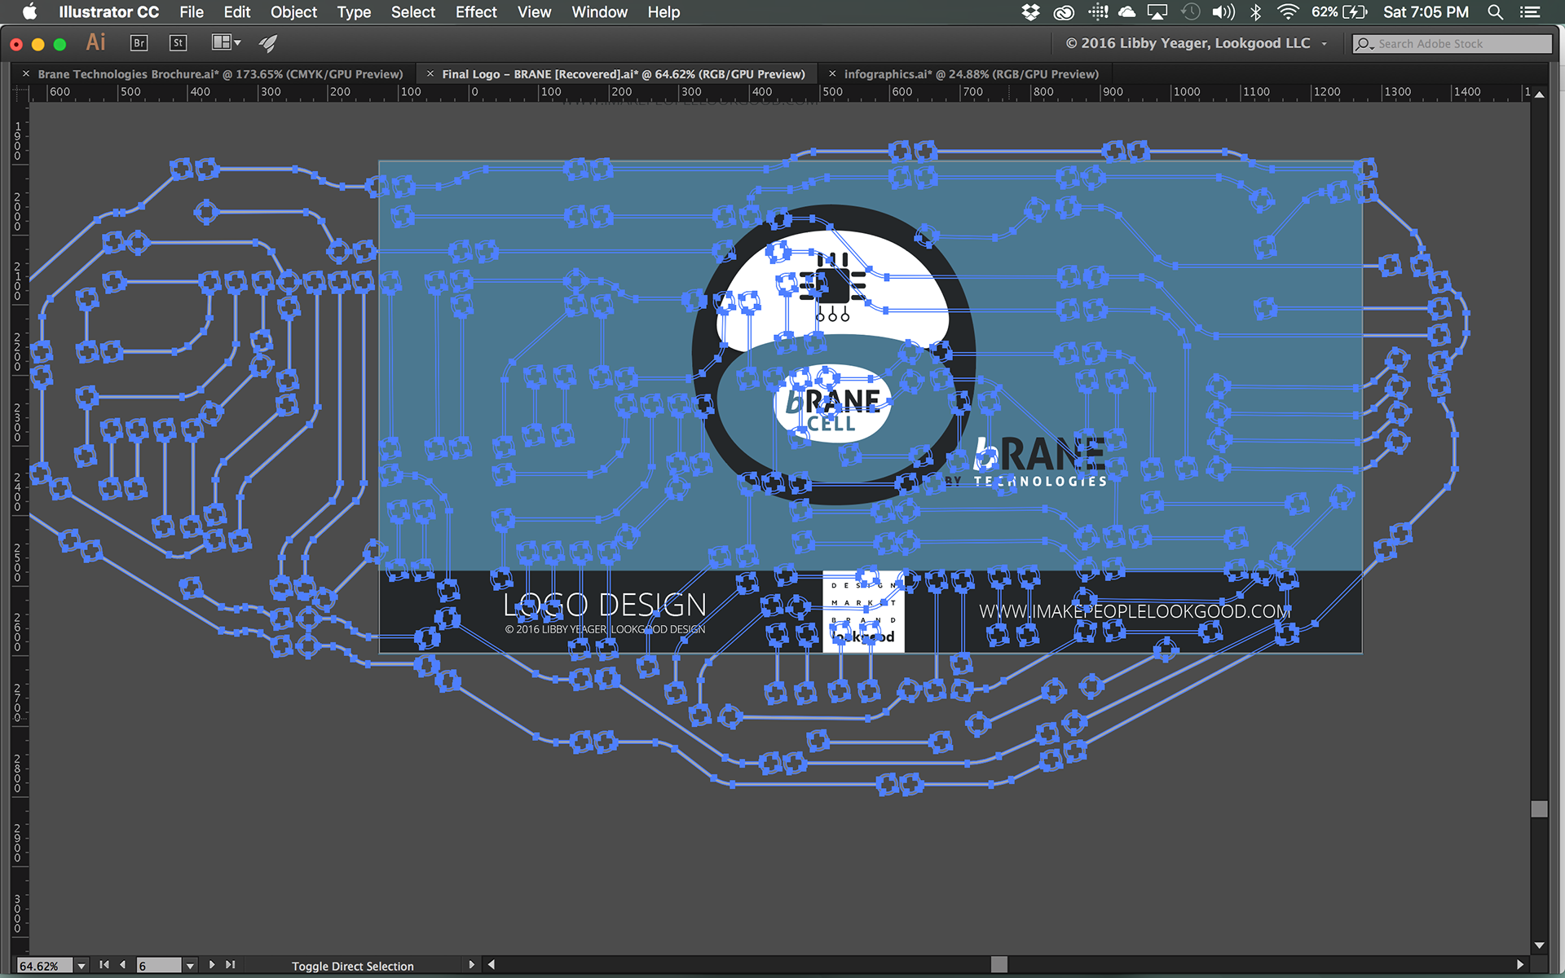This screenshot has height=978, width=1565.
Task: Open the arrange documents dropdown arrow
Action: point(238,42)
